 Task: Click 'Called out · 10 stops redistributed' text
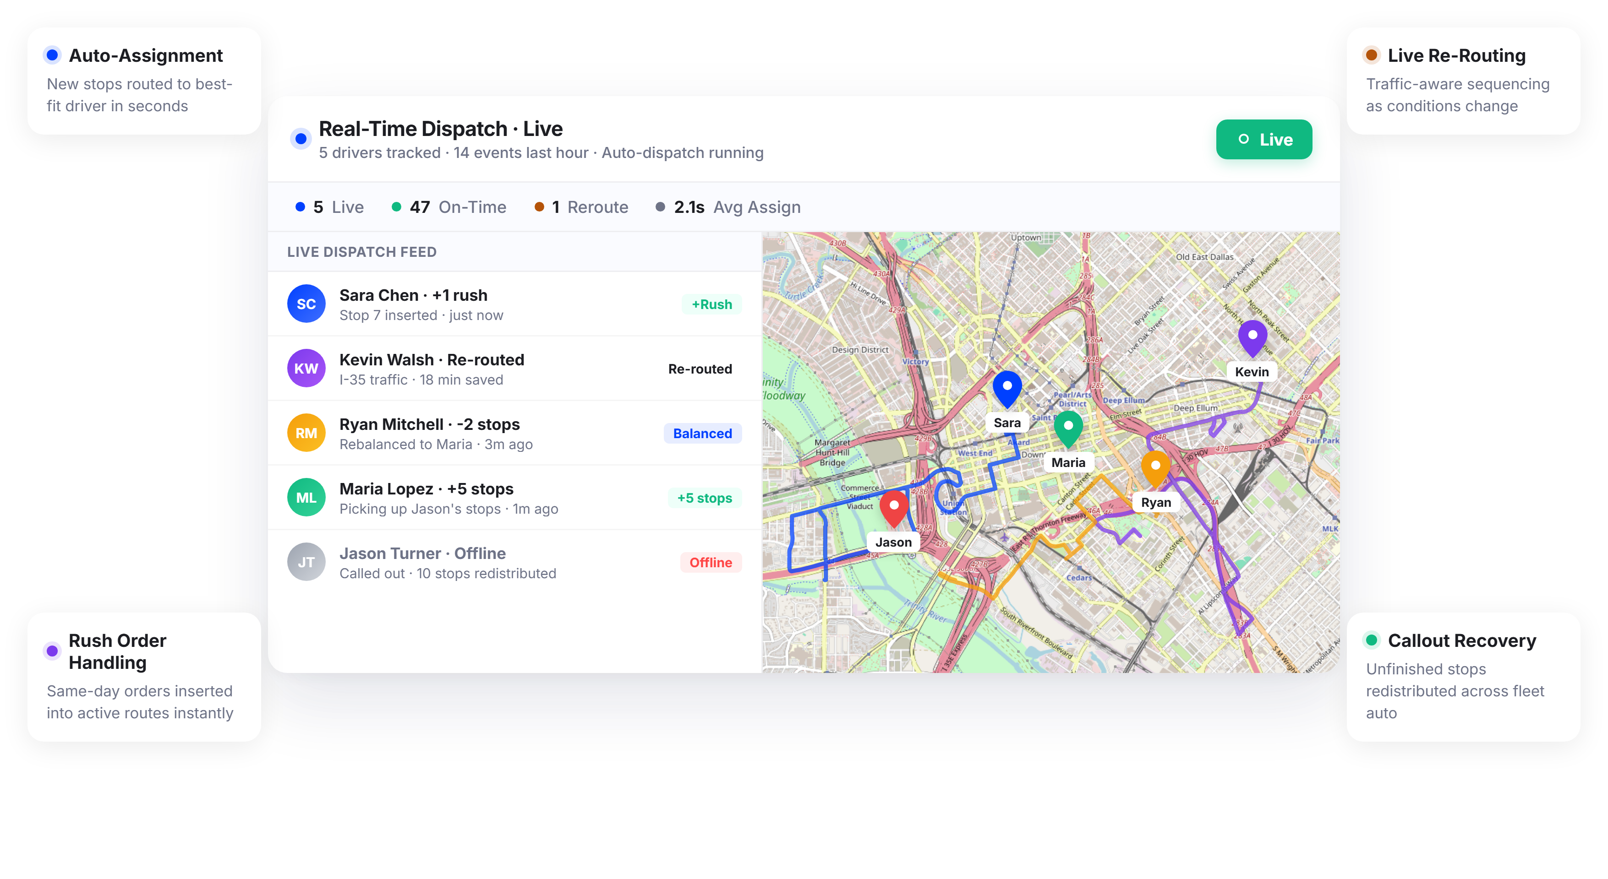[448, 573]
